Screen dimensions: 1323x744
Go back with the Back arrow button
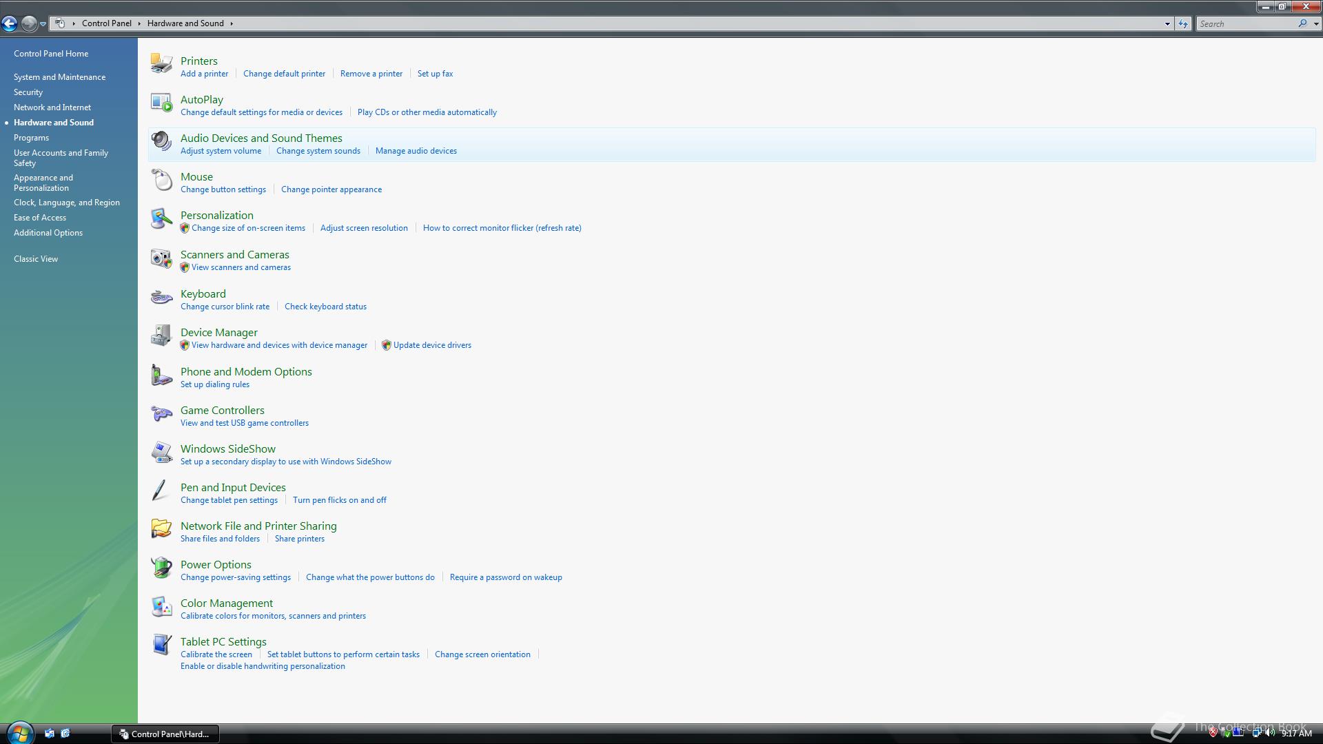[x=9, y=23]
